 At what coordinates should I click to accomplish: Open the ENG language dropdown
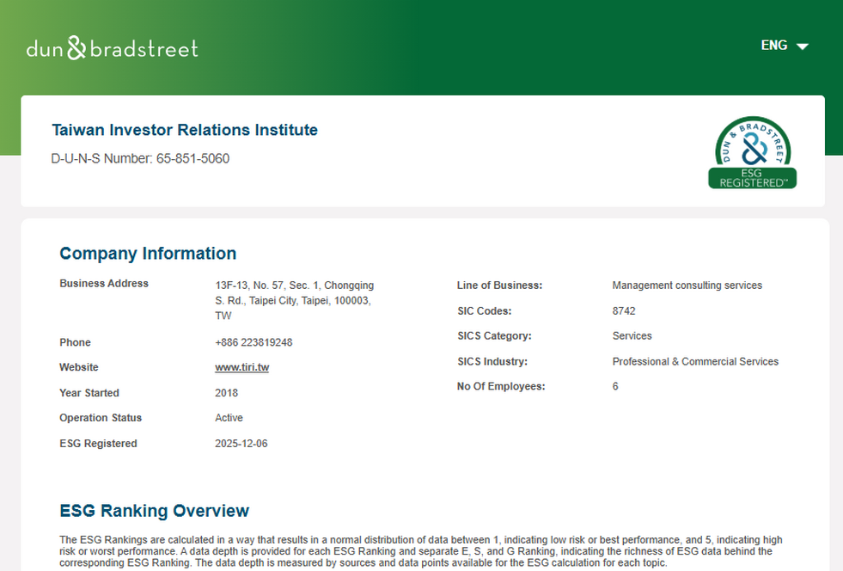(x=785, y=46)
